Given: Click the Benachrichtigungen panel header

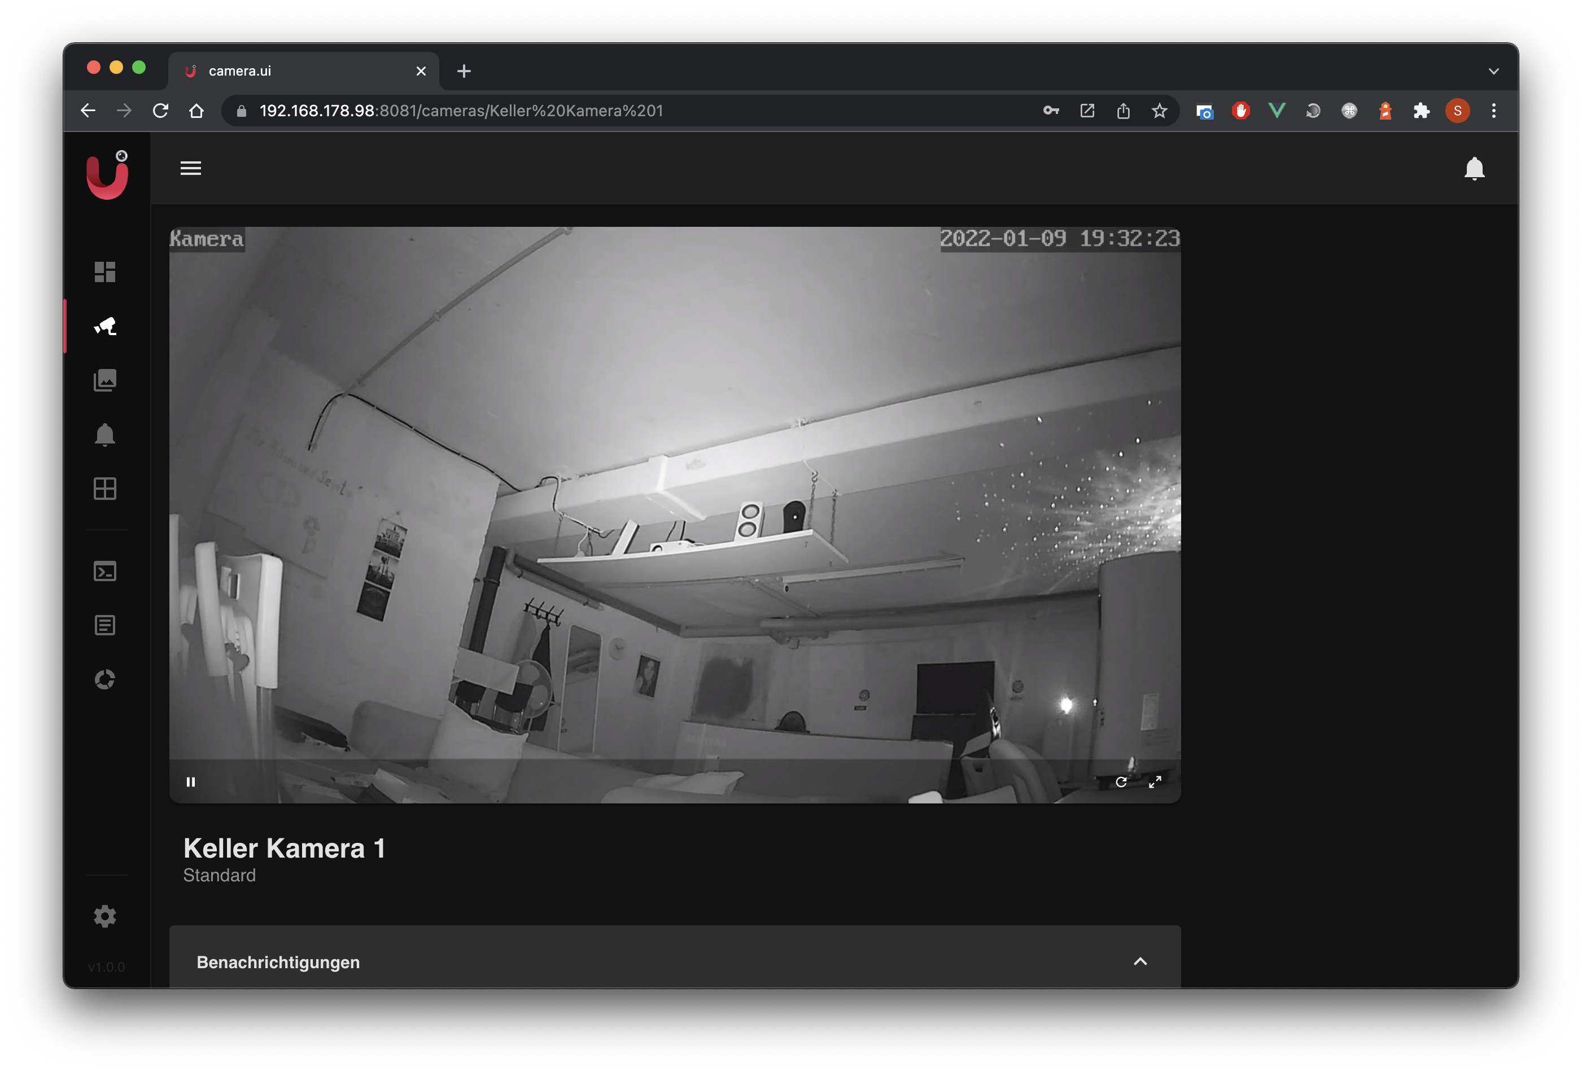Looking at the screenshot, I should coord(675,957).
